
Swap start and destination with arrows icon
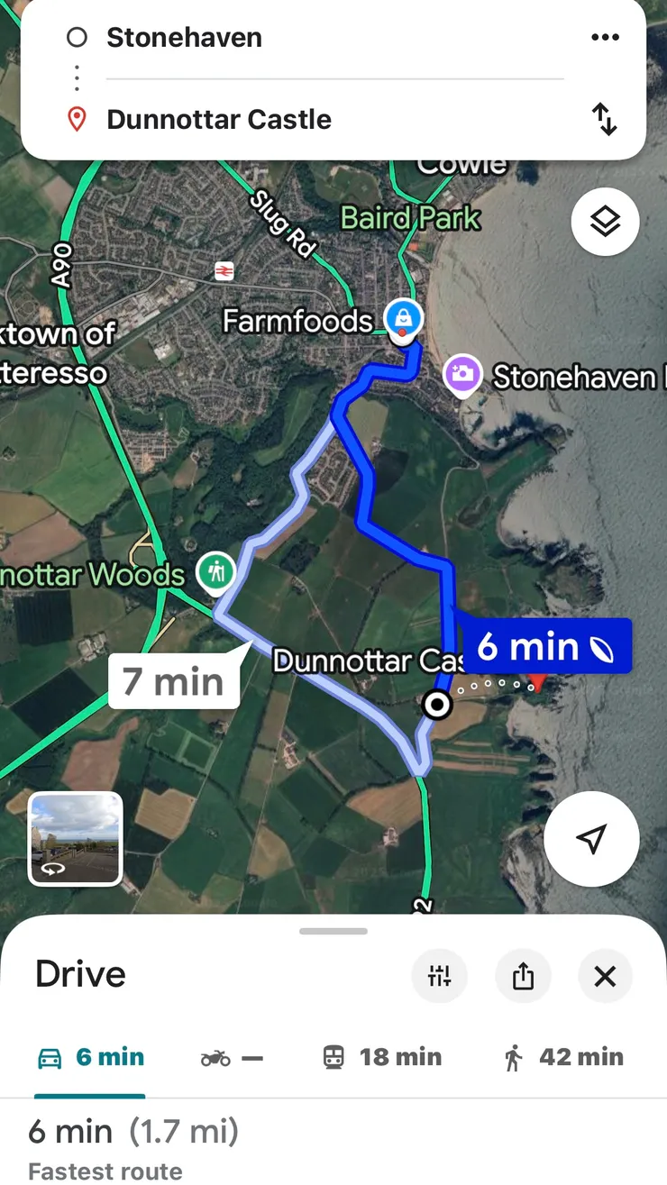tap(604, 119)
